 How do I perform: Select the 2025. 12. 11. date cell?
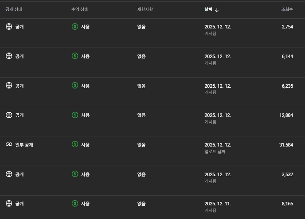[x=218, y=203]
